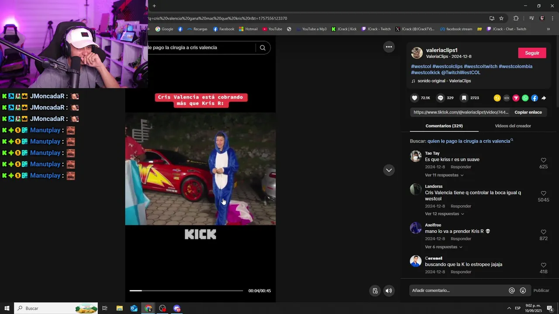Viewport: 559px width, 314px height.
Task: Open Outlook from the taskbar
Action: (134, 308)
